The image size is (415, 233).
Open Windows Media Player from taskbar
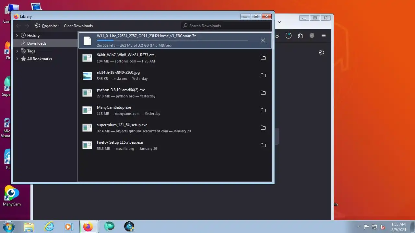(68, 227)
